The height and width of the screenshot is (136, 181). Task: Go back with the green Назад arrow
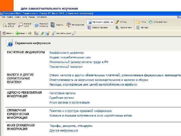click(18, 33)
